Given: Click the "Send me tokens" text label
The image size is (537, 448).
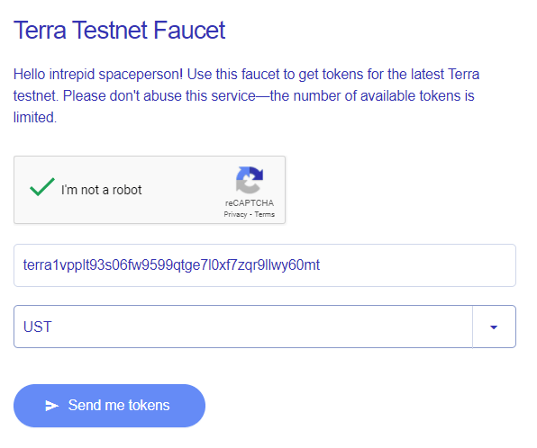Looking at the screenshot, I should point(119,405).
